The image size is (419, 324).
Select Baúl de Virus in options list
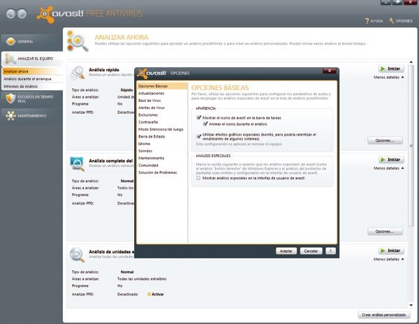coord(162,101)
